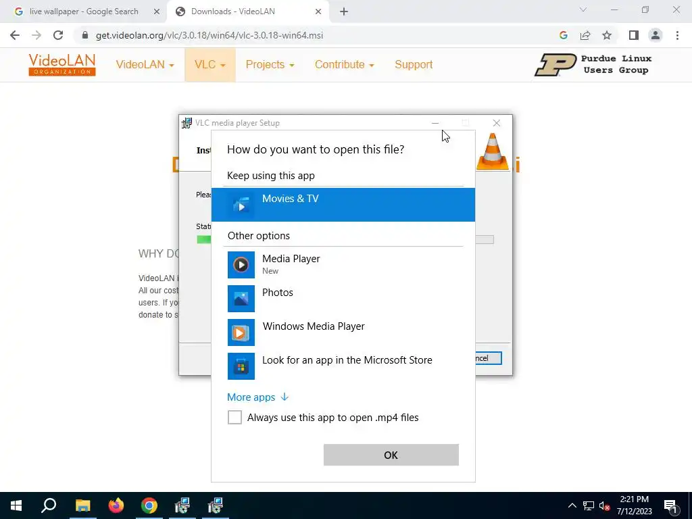Minimize the VLC media player Setup window
Viewport: 692px width, 519px height.
[x=435, y=123]
